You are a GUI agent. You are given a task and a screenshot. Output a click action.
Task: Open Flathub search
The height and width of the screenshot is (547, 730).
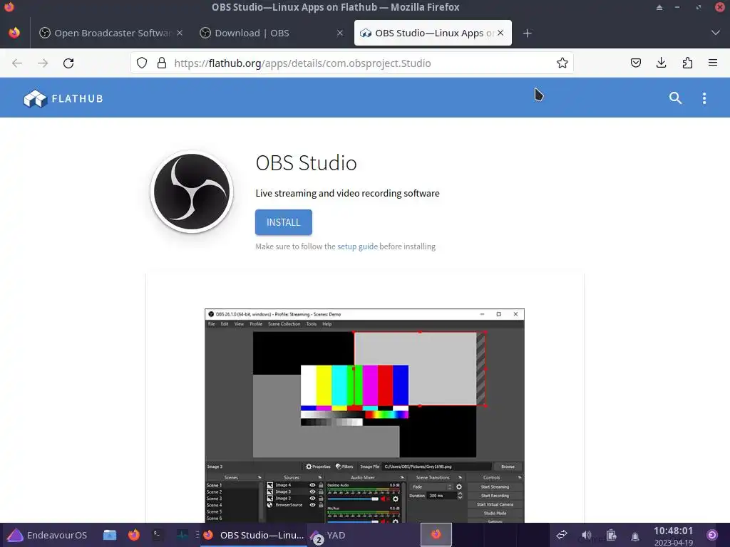pos(676,98)
